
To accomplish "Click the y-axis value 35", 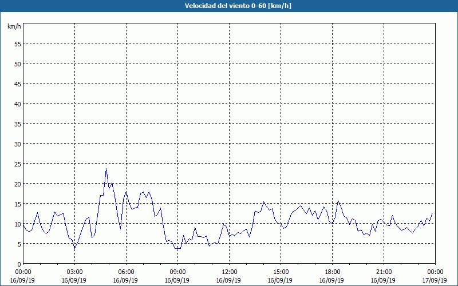I will tap(18, 124).
